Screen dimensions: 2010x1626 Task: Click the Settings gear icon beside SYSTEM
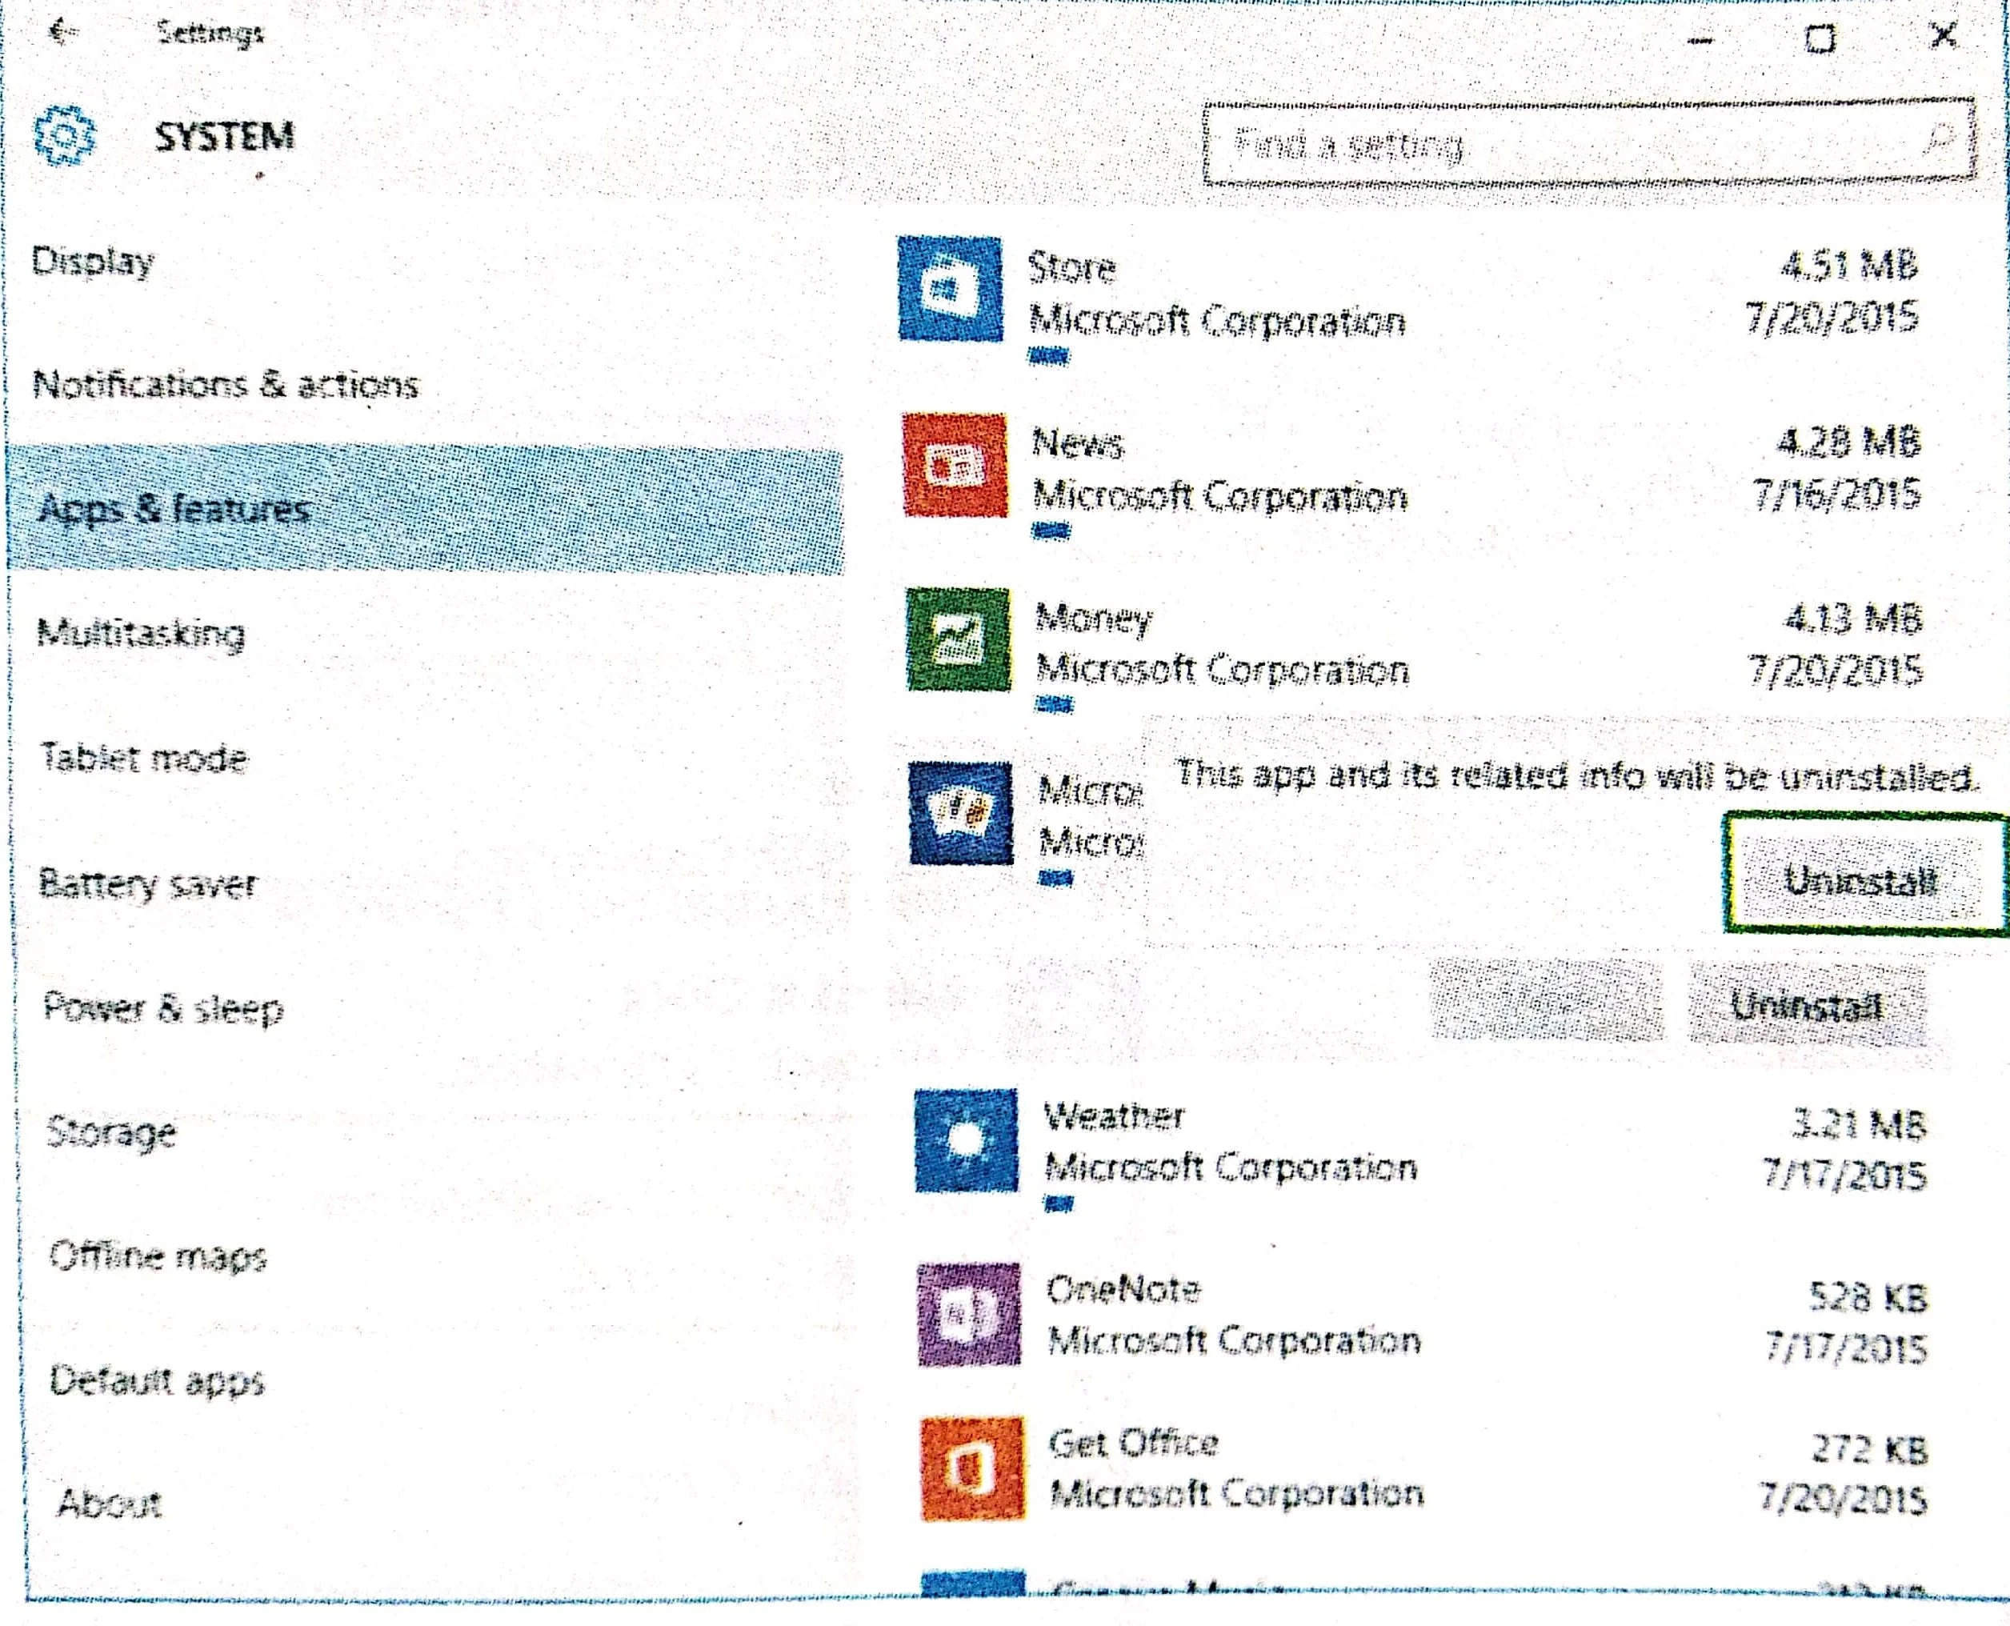pos(64,136)
